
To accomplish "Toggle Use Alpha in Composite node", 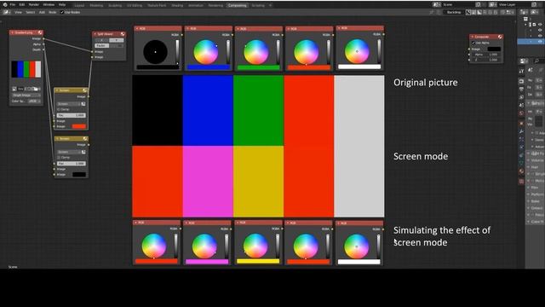I will point(473,43).
